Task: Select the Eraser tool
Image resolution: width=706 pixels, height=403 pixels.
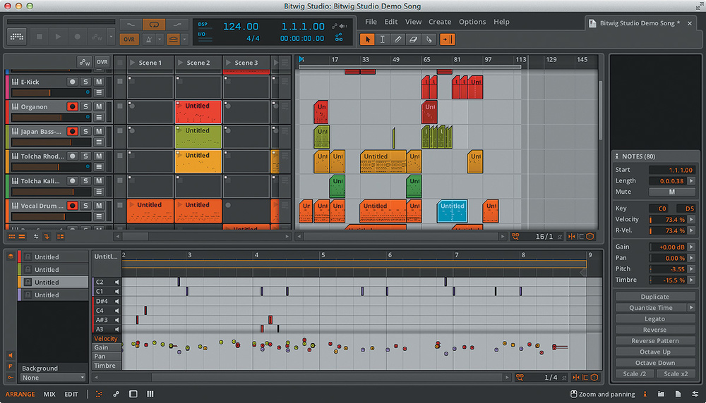Action: 414,39
